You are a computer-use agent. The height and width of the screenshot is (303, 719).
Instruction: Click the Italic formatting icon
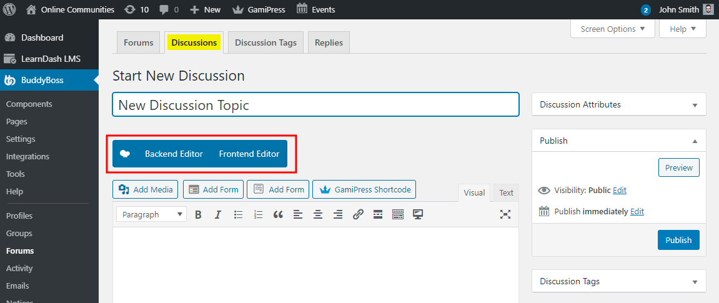[218, 214]
